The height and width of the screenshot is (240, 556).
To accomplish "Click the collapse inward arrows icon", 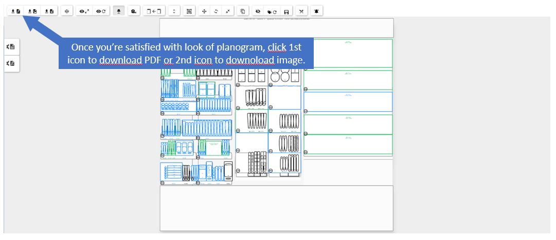I will 228,11.
